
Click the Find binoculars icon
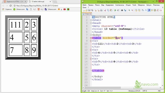pos(122,10)
